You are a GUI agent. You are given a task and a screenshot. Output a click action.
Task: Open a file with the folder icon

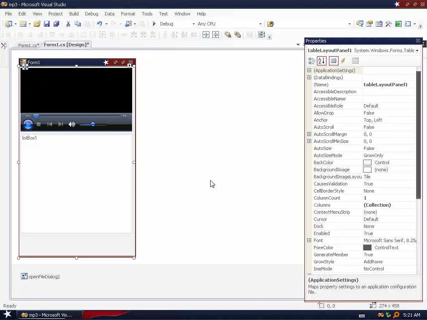click(37, 24)
